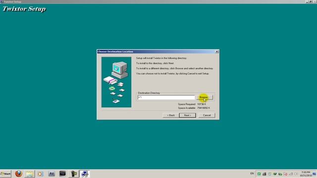This screenshot has width=317, height=178.
Task: Go Back to previous setup step
Action: (171, 115)
